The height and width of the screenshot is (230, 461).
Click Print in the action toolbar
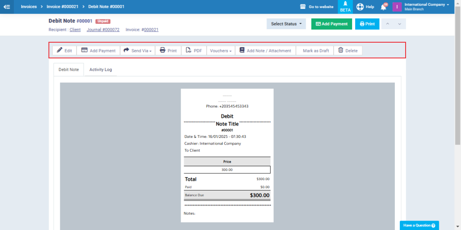tap(168, 50)
